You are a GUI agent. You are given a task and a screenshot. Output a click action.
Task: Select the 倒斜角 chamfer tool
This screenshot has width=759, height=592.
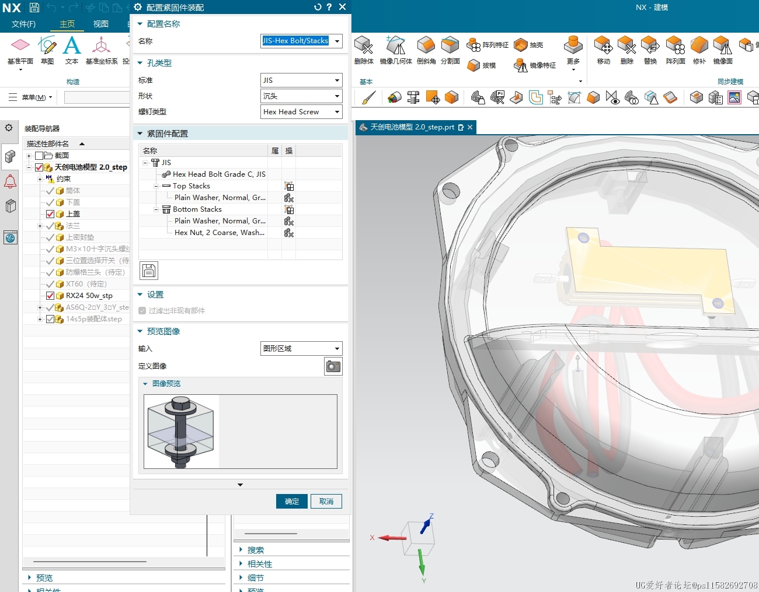[426, 51]
